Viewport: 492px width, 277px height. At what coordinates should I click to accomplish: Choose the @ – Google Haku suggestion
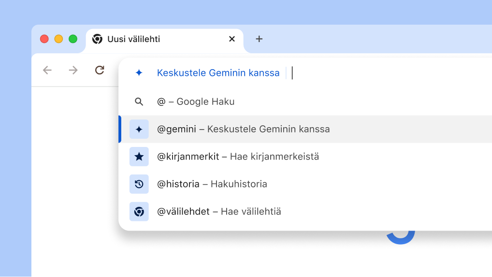pyautogui.click(x=305, y=102)
